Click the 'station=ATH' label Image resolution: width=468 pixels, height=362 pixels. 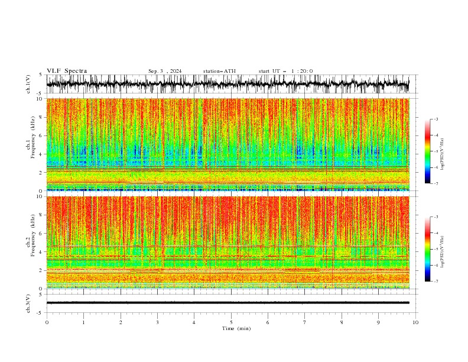point(219,71)
